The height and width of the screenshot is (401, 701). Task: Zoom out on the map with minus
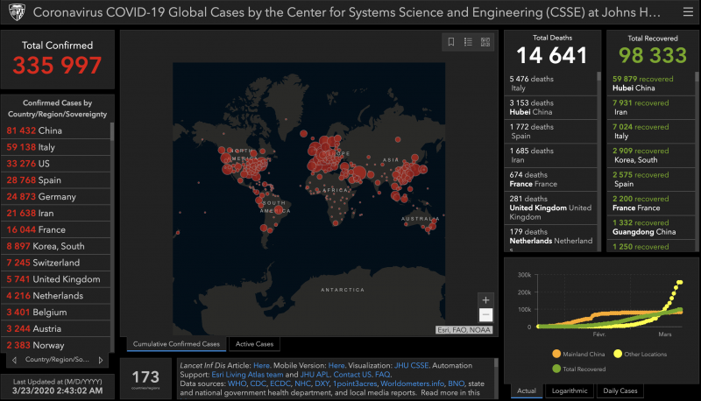coord(485,315)
